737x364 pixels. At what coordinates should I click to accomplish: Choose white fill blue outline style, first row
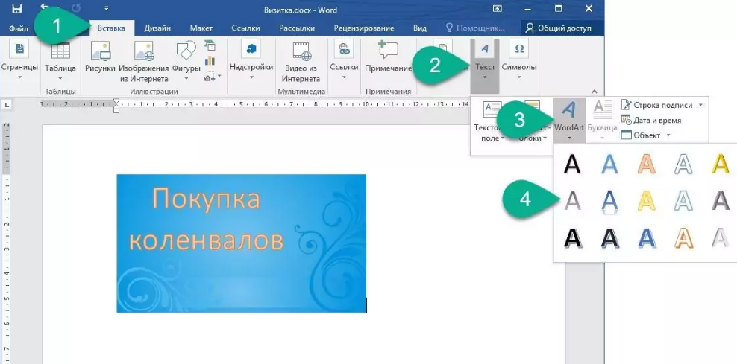tap(683, 165)
